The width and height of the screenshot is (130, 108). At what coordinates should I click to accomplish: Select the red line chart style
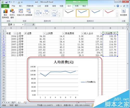(109, 13)
